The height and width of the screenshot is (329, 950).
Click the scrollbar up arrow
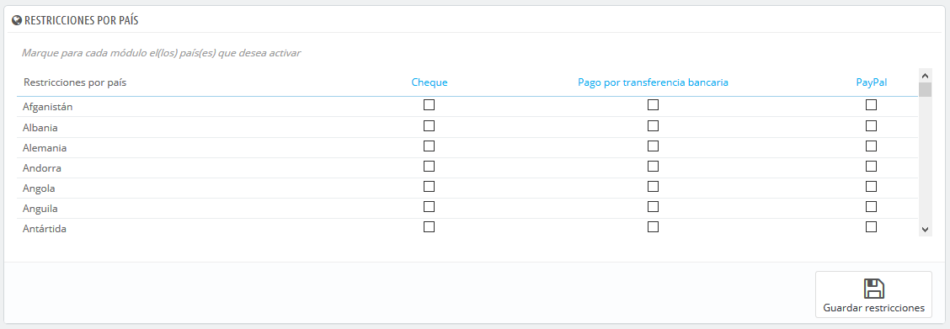coord(926,76)
